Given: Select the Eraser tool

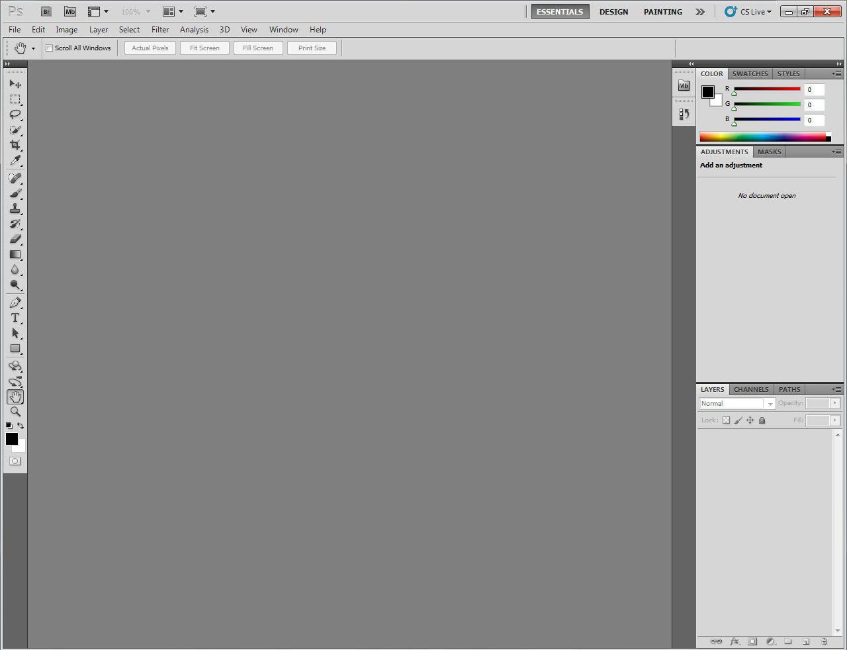Looking at the screenshot, I should click(x=15, y=239).
